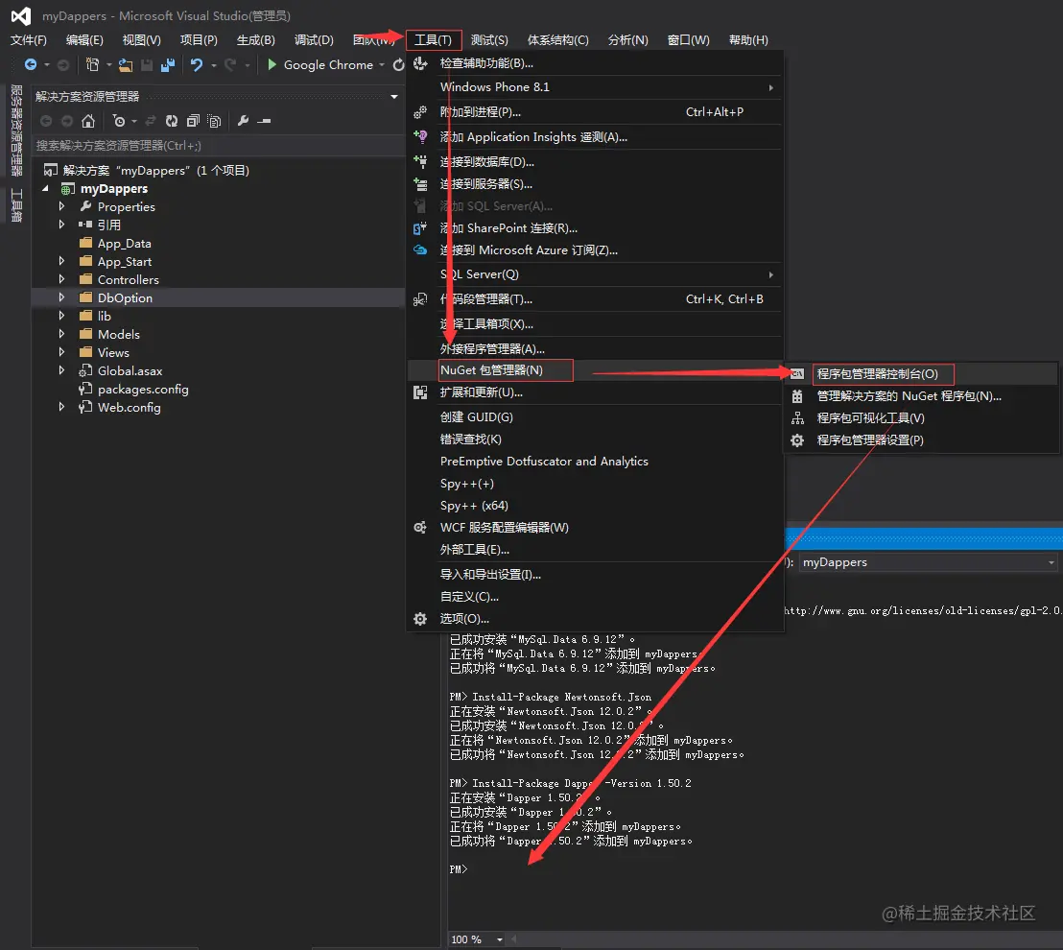Open the 文件(F) menu
Image resolution: width=1063 pixels, height=950 pixels.
(x=29, y=40)
